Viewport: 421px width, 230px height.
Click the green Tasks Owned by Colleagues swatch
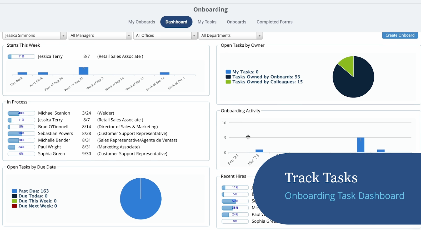(228, 82)
